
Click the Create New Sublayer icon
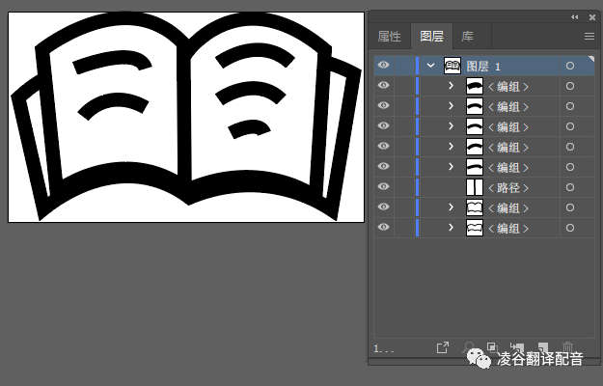tap(516, 347)
